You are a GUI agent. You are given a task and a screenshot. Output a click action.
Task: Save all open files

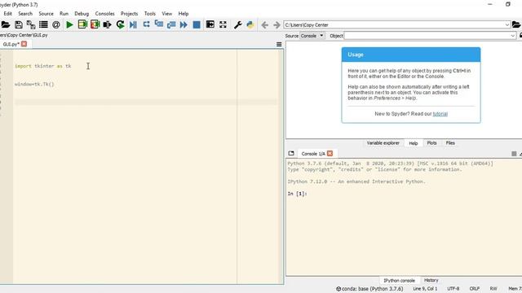point(31,24)
